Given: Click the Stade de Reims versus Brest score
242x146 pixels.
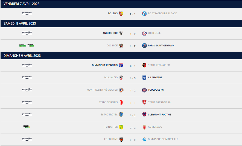Looking at the screenshot, I should [133, 103].
